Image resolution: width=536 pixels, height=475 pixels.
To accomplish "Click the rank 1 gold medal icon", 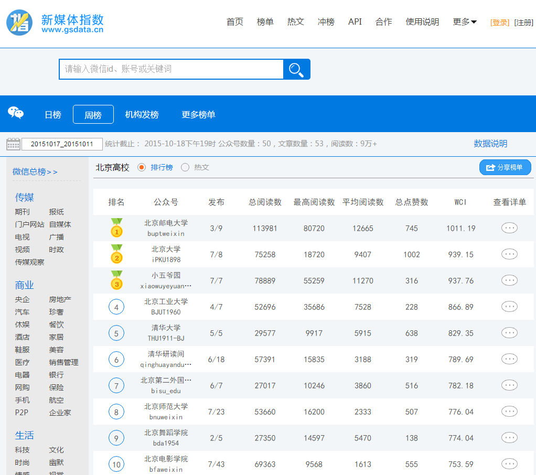I will (116, 228).
